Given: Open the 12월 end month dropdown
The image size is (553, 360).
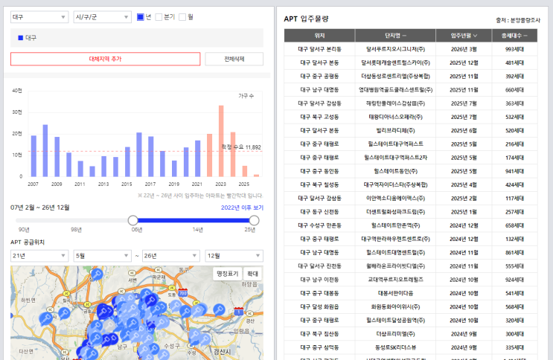Looking at the screenshot, I should tap(234, 256).
